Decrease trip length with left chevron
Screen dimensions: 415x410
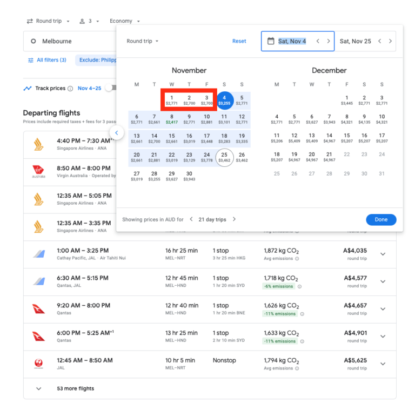click(x=191, y=219)
